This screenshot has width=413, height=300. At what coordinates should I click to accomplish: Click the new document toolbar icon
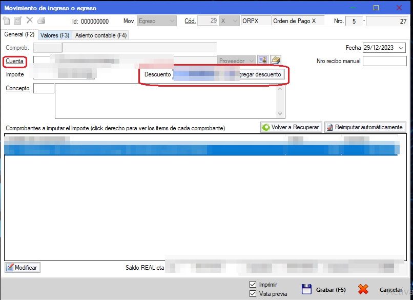(x=6, y=21)
